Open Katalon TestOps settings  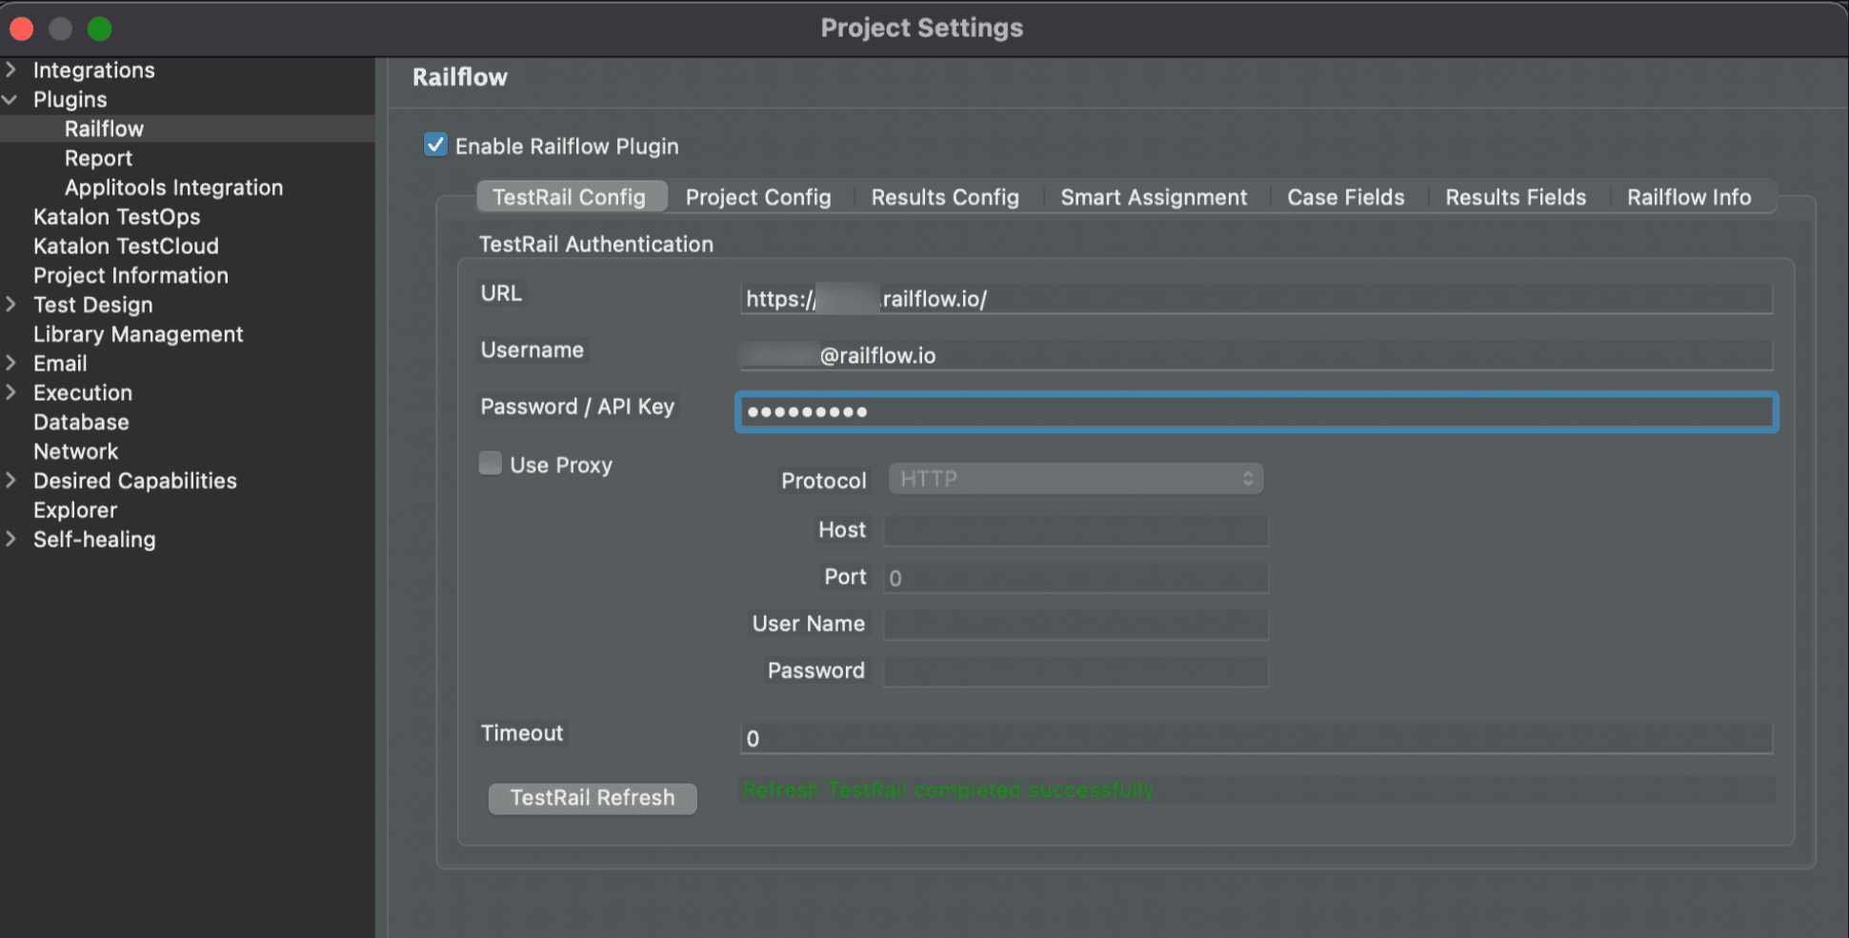[116, 217]
